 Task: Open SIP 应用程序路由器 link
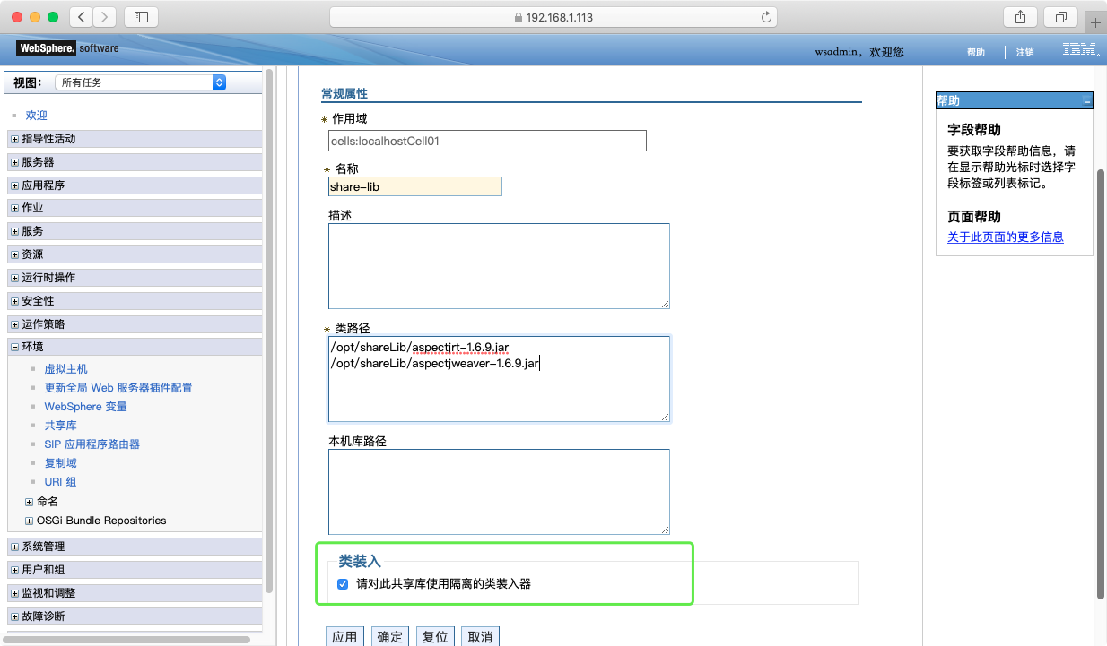pos(92,444)
